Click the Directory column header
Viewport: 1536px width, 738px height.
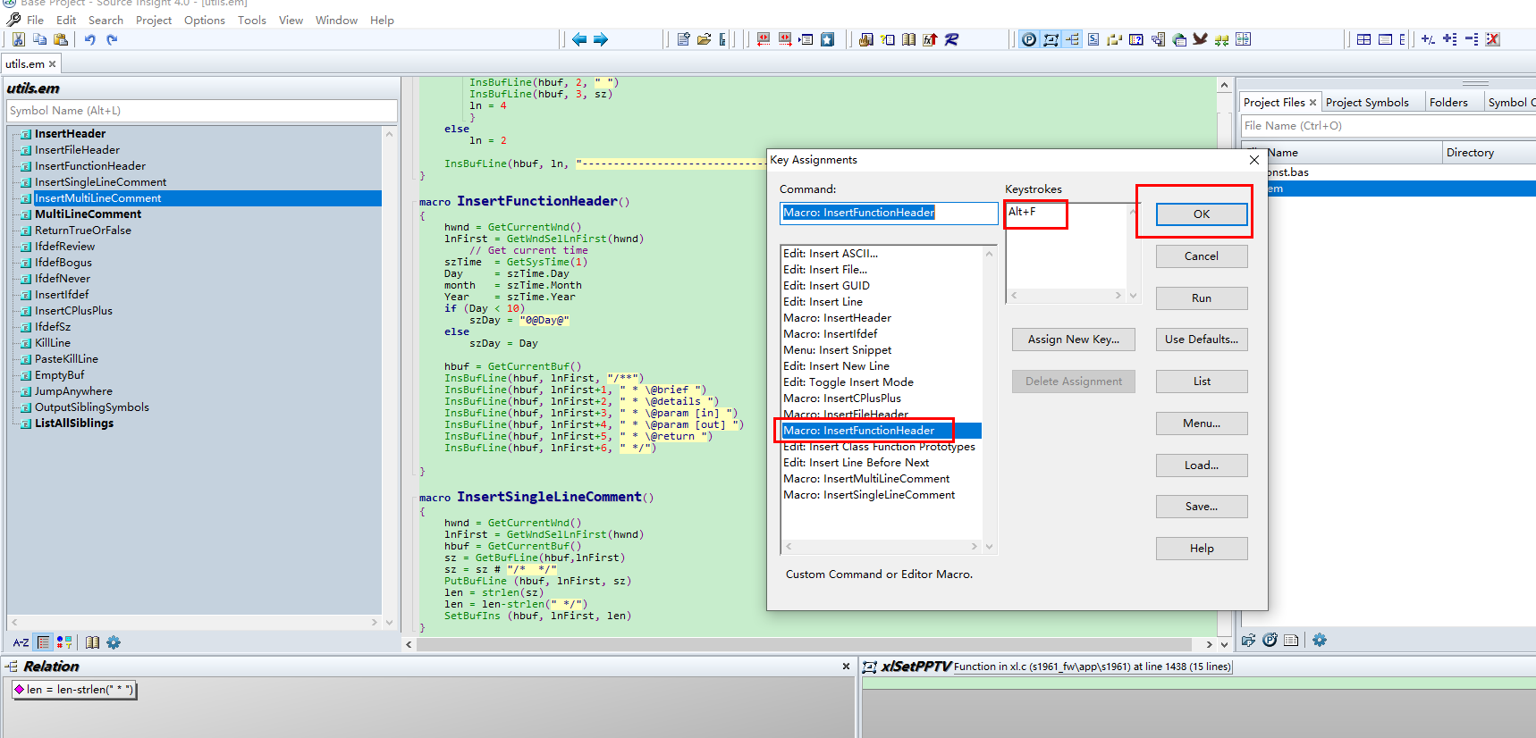tap(1470, 153)
